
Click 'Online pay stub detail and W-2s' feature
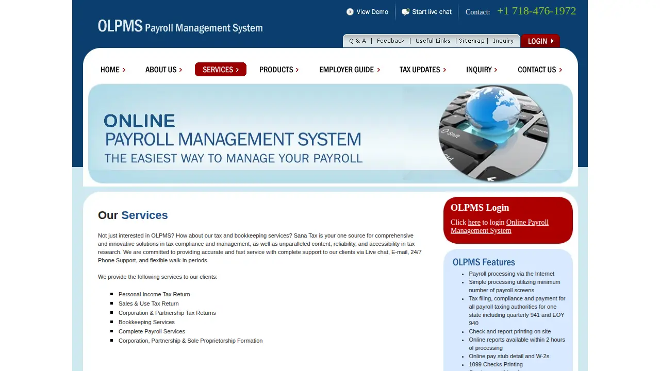(x=509, y=356)
